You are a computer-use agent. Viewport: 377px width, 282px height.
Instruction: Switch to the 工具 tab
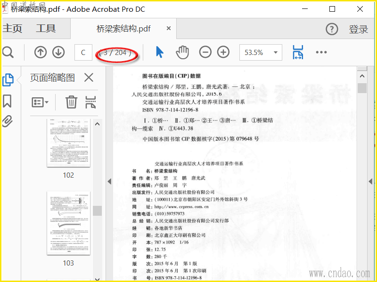pos(46,29)
